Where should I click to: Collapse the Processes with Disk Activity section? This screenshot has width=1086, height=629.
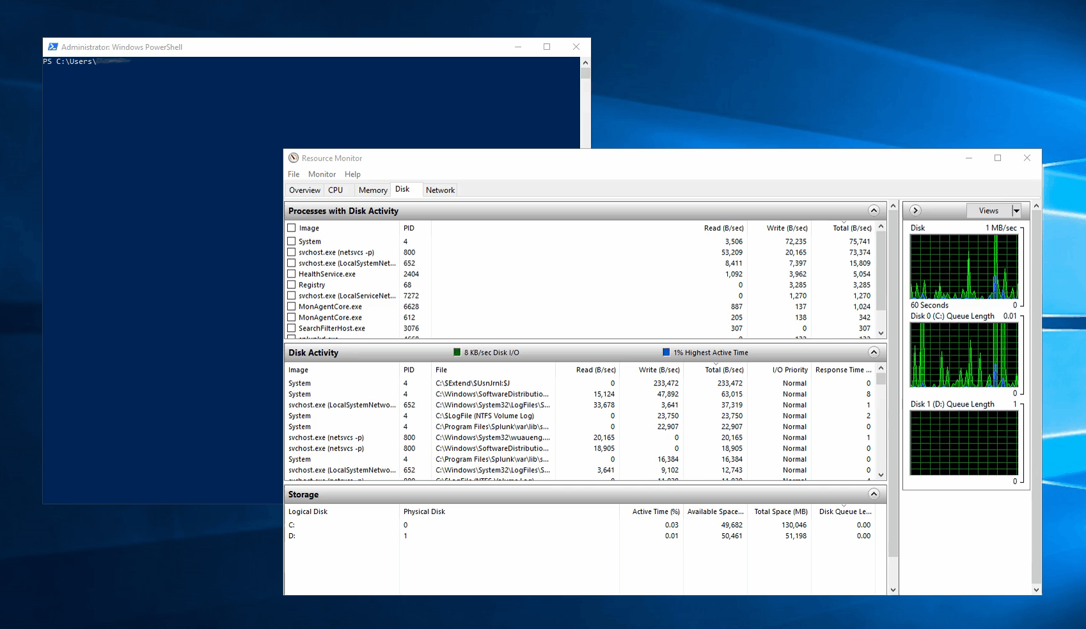pyautogui.click(x=873, y=210)
